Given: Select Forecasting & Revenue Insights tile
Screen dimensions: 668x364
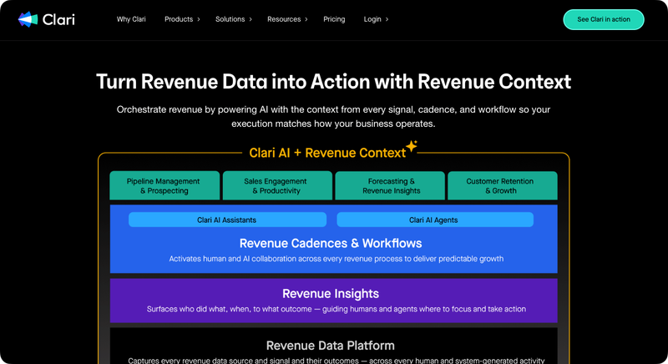Looking at the screenshot, I should [x=390, y=185].
